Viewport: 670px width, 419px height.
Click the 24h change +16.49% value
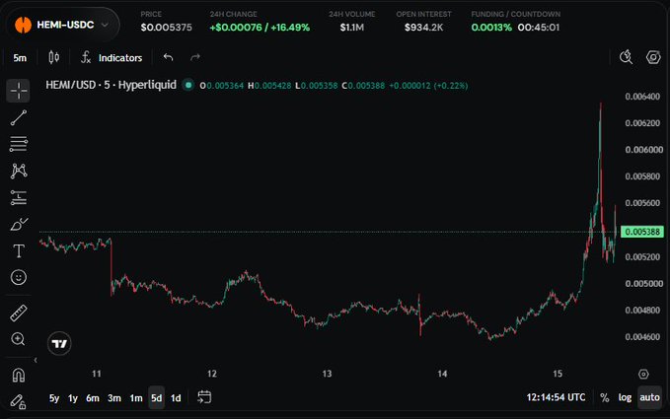click(290, 28)
